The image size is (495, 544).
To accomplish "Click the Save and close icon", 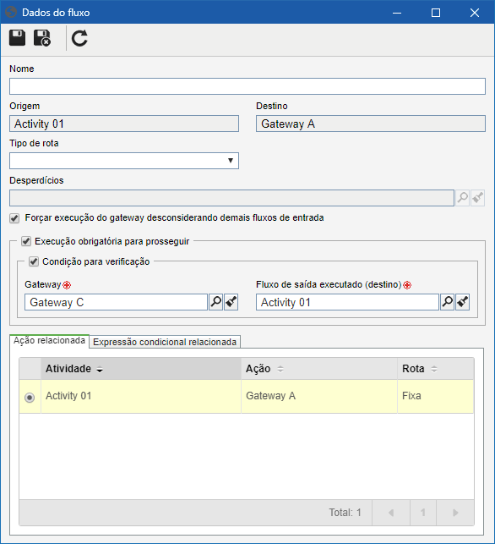I will [42, 38].
